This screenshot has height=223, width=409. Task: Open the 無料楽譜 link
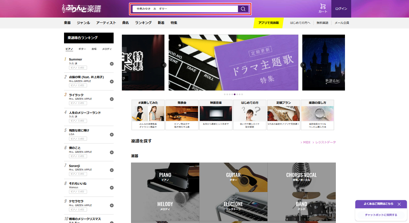pyautogui.click(x=322, y=22)
